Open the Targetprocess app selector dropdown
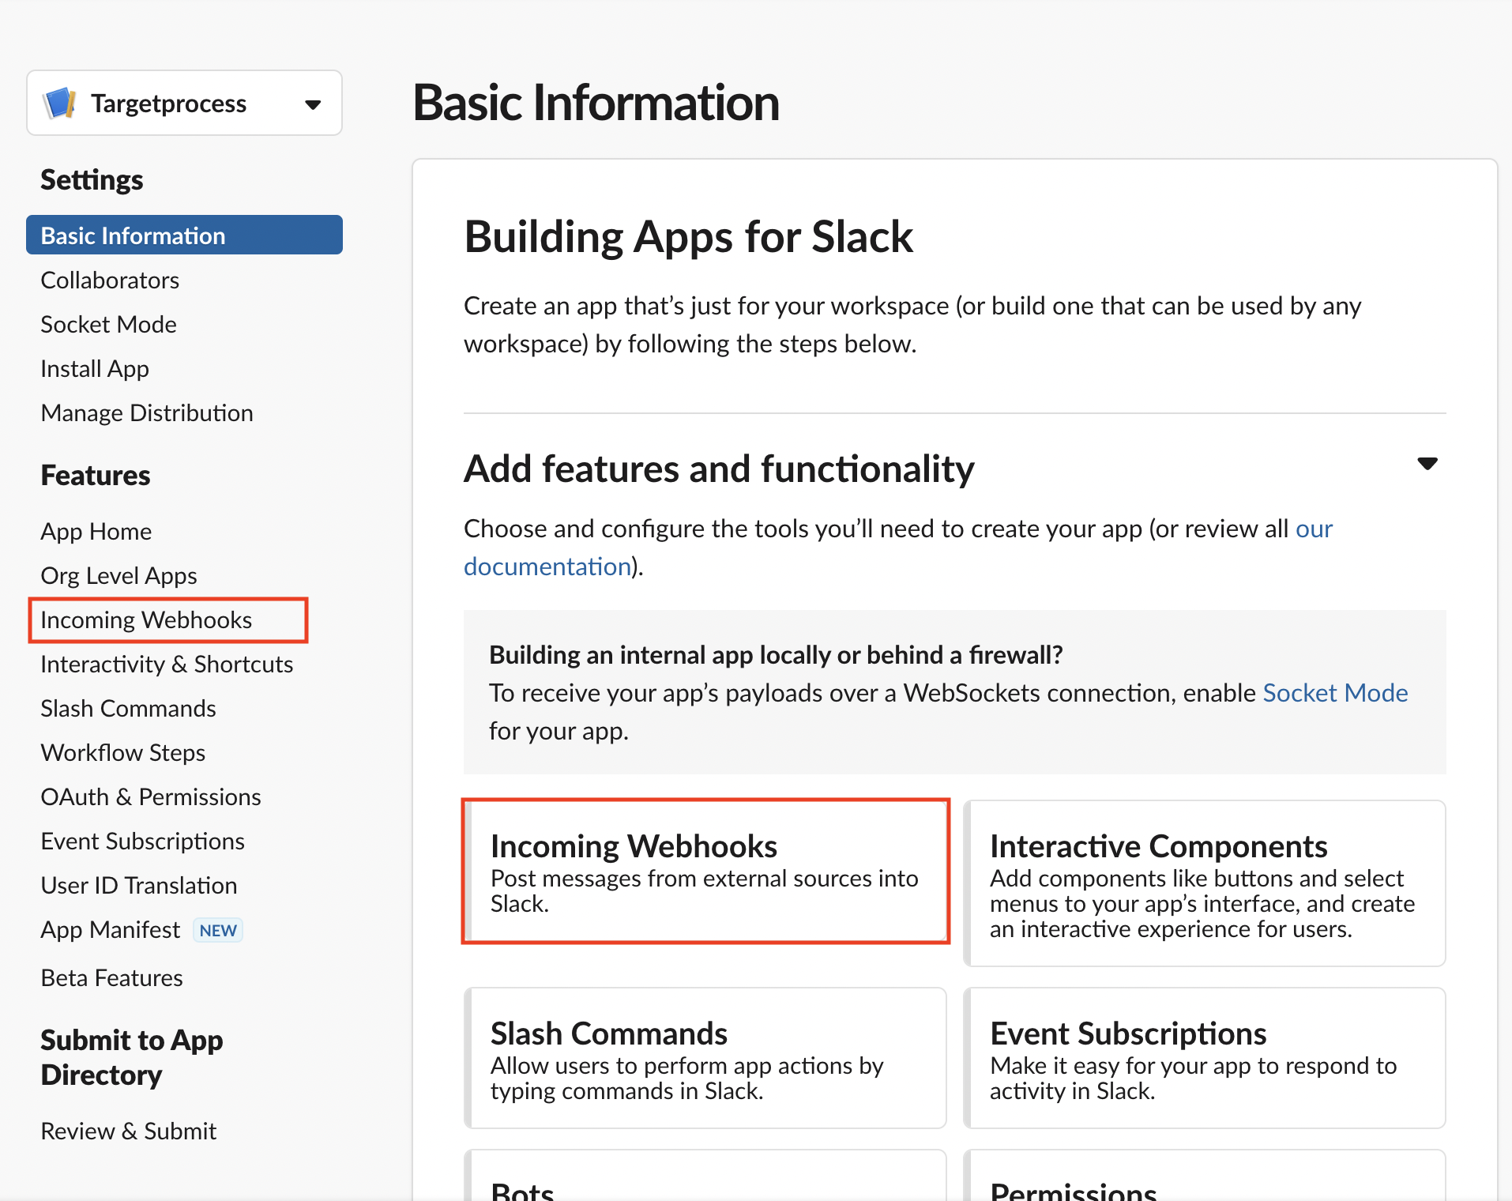 (x=312, y=104)
